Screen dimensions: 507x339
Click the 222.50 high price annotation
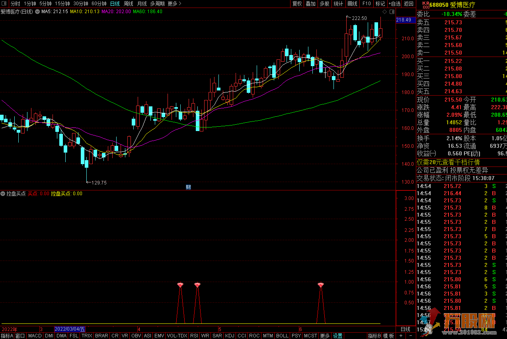(x=359, y=18)
